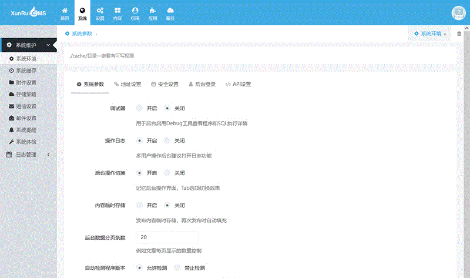Select the 权限 permissions user icon

tap(135, 14)
